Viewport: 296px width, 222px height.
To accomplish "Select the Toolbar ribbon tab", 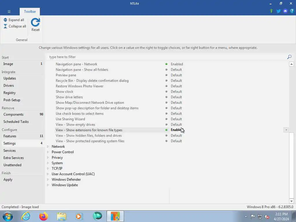I will point(30,12).
